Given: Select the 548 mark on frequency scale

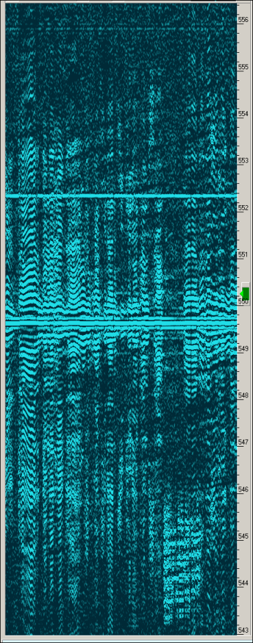Looking at the screenshot, I should point(243,395).
